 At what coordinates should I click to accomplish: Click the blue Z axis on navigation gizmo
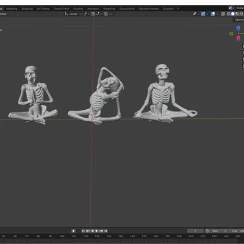tap(239, 28)
